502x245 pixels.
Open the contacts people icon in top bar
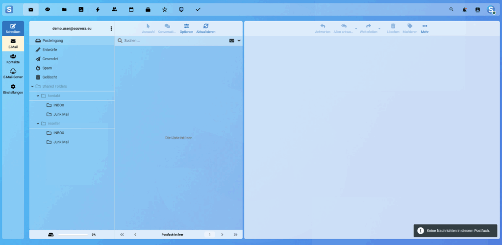pos(114,9)
